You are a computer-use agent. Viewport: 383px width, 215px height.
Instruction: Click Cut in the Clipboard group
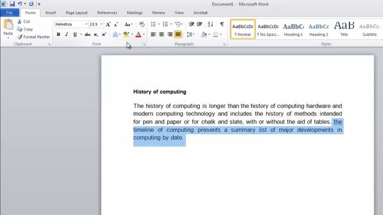point(24,21)
